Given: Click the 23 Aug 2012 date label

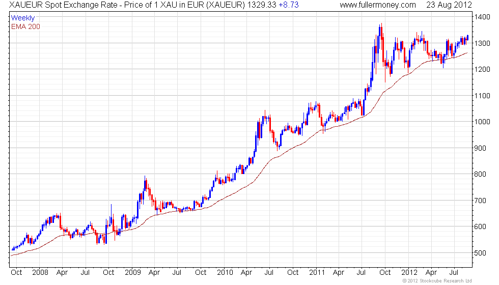Looking at the screenshot, I should pos(449,5).
